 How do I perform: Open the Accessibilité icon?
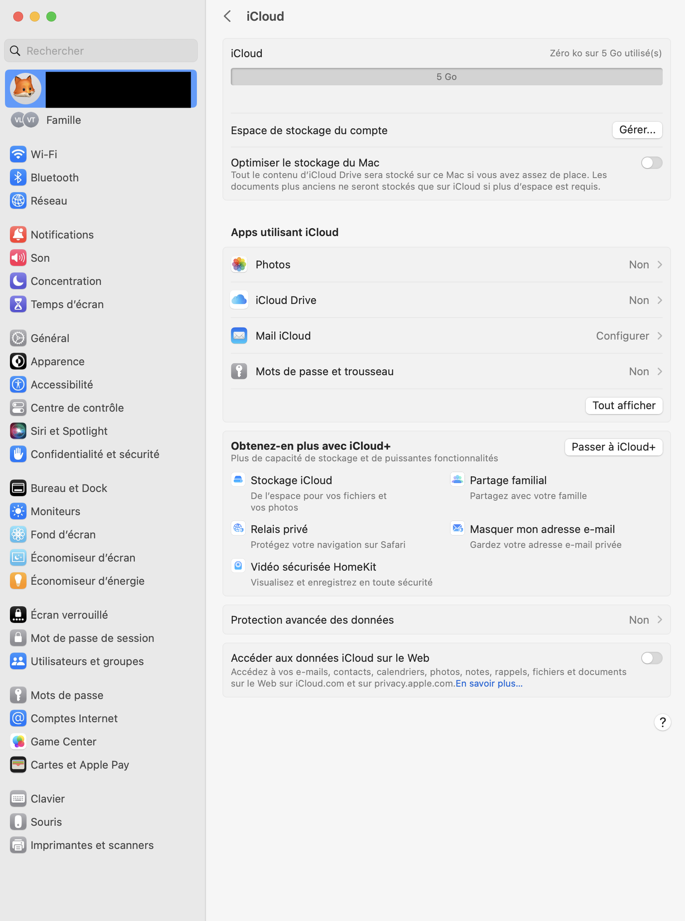point(18,385)
